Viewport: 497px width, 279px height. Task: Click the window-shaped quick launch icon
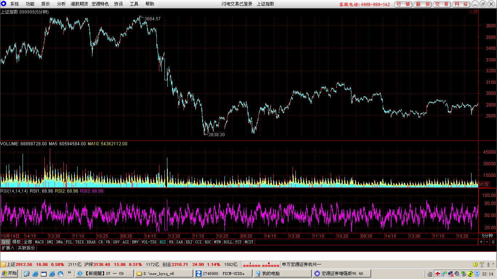(43, 274)
